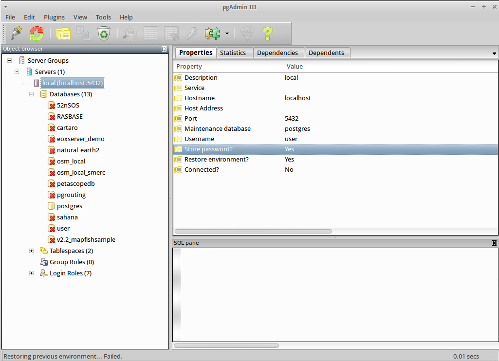499x361 pixels.
Task: Select the Maintenance database property row
Action: coord(335,129)
